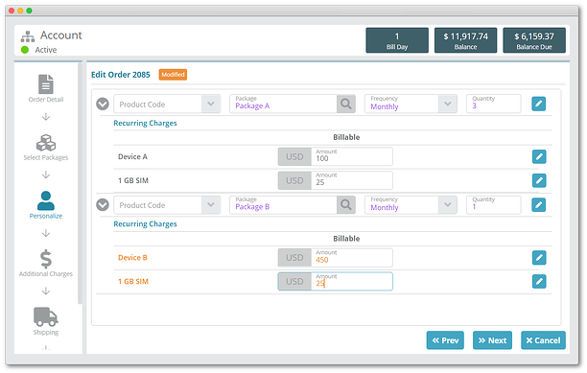Click the Account hierarchy icon
The image size is (587, 373).
(x=28, y=36)
